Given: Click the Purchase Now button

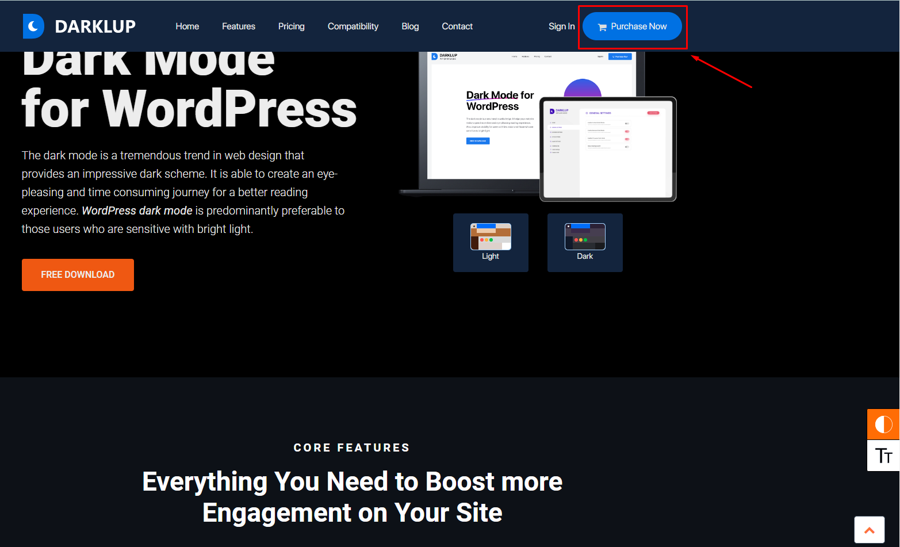Looking at the screenshot, I should [632, 26].
